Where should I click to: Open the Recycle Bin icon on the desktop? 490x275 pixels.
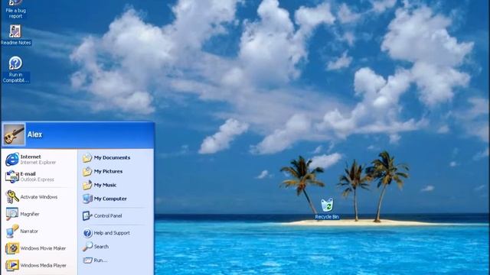(327, 209)
